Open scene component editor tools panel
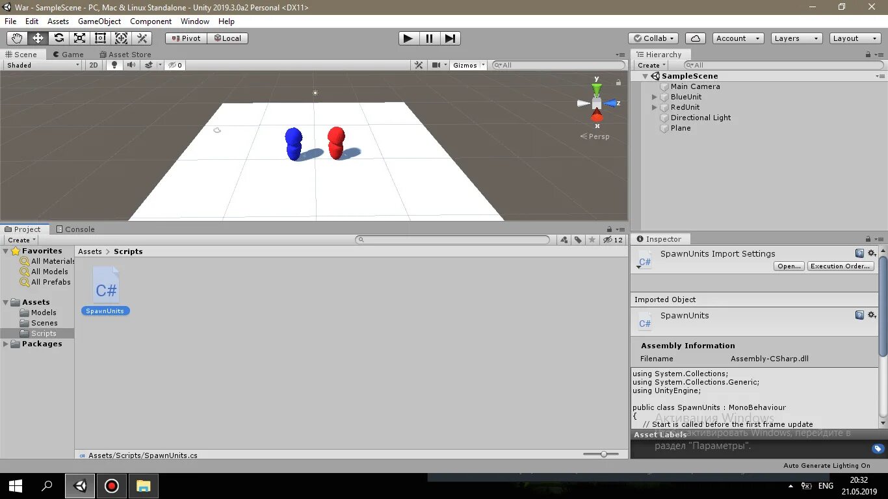Screen dimensions: 888x499 [419, 65]
